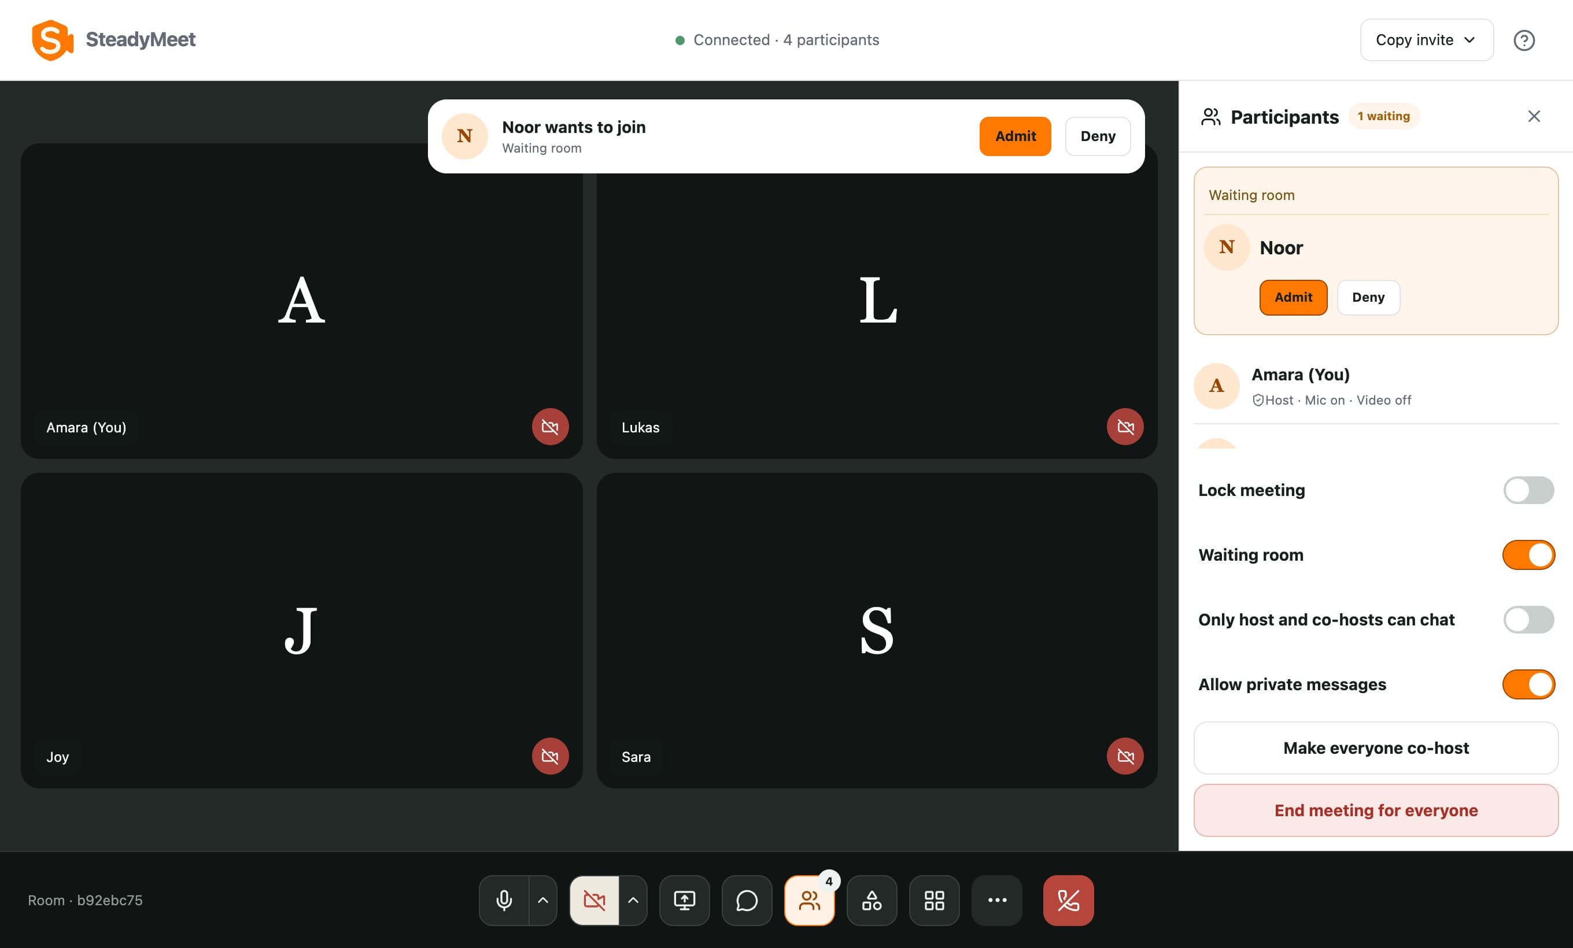The height and width of the screenshot is (948, 1573).
Task: Click camera-off badge on Sara tile
Action: 1125,756
